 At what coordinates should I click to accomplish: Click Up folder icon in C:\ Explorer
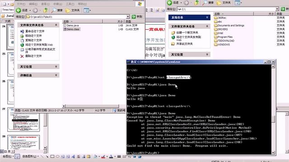coord(197,3)
